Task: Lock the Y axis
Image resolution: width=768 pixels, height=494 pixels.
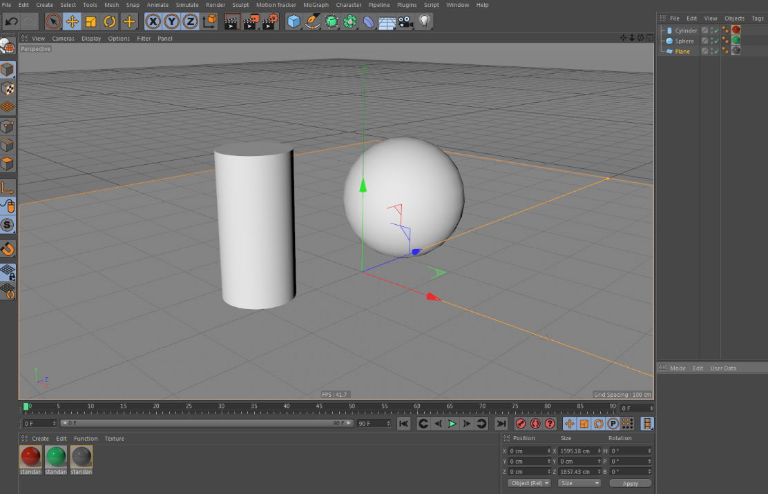Action: [x=171, y=21]
